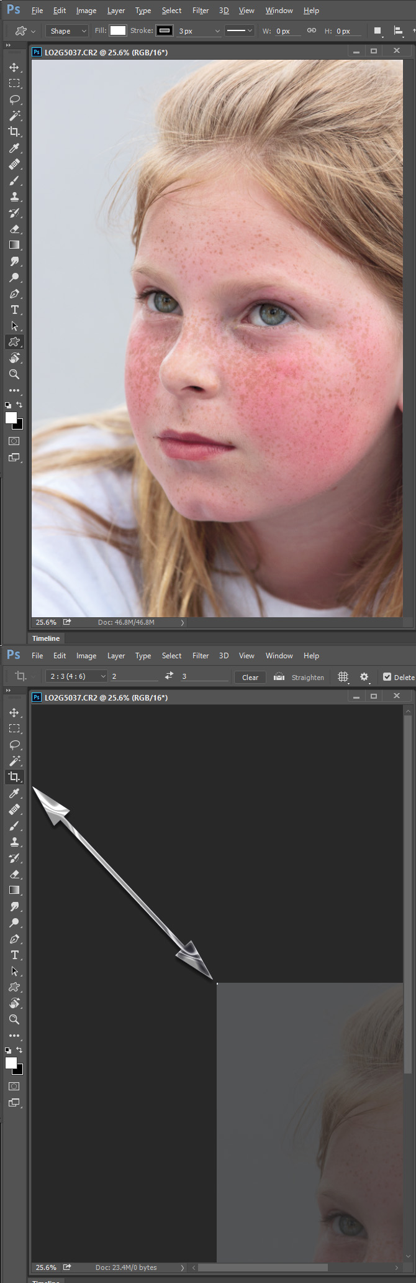Select the Gradient tool in the top screenshot
416x1283 pixels.
[14, 245]
